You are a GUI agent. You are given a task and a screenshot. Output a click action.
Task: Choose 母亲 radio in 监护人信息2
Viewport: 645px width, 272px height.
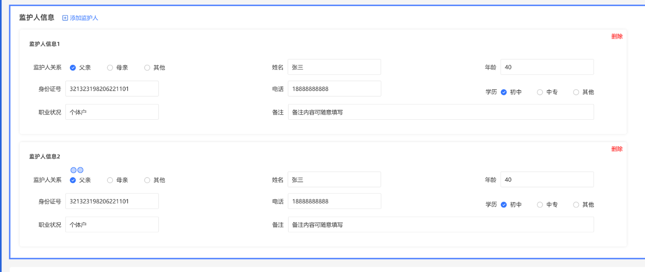(110, 180)
